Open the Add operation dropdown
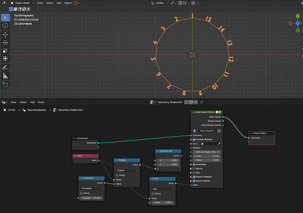 (x=163, y=189)
